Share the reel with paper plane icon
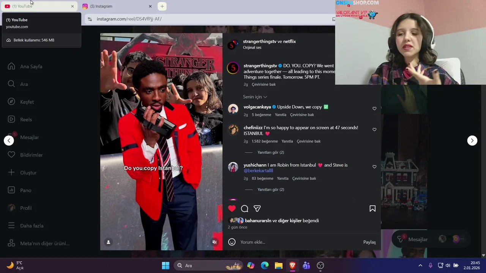Screen dimensions: 486x273 [257, 208]
